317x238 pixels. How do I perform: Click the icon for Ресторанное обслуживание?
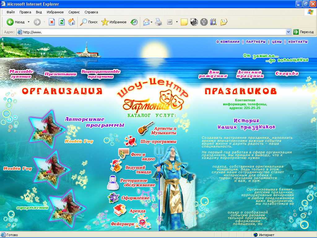(113, 183)
